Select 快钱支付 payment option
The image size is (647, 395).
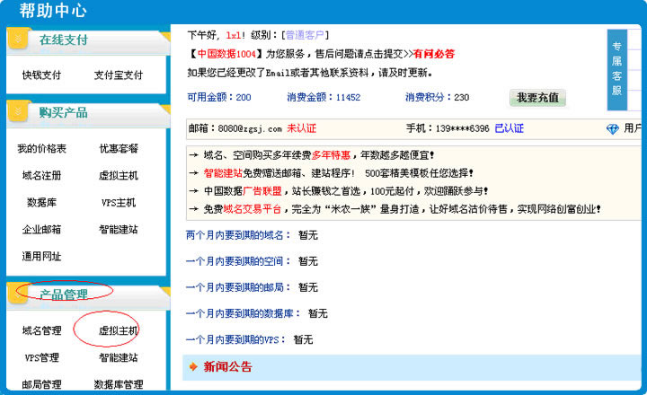click(41, 75)
